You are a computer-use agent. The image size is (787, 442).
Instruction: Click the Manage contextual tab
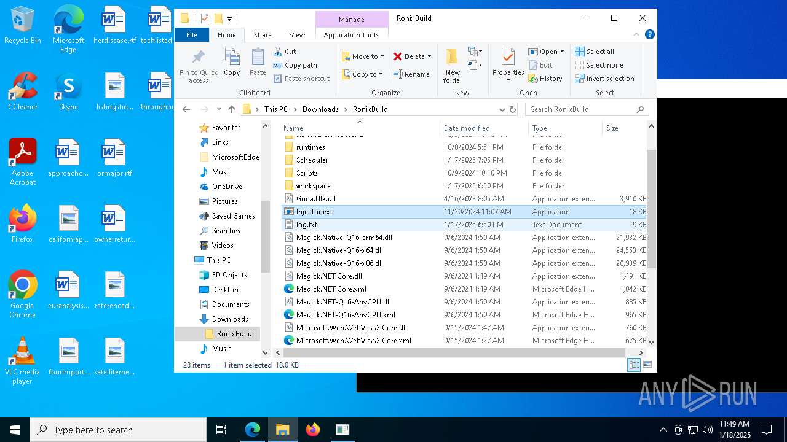(x=352, y=20)
